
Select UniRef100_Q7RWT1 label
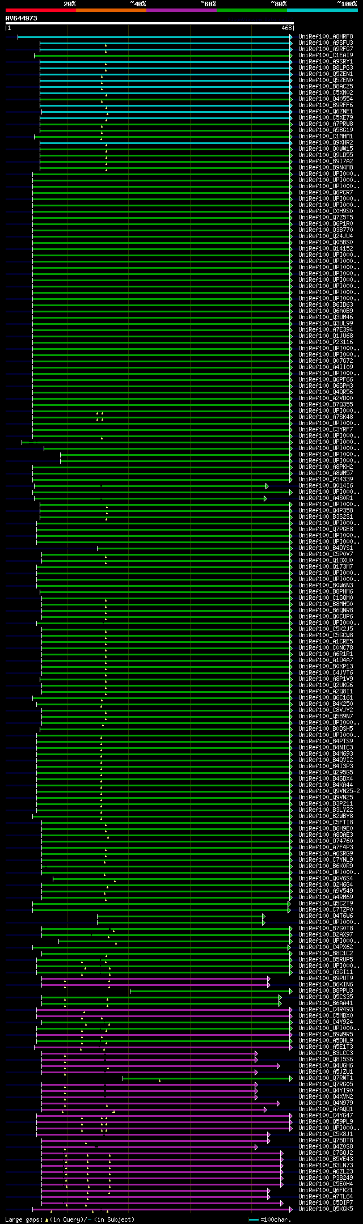coord(326,1078)
